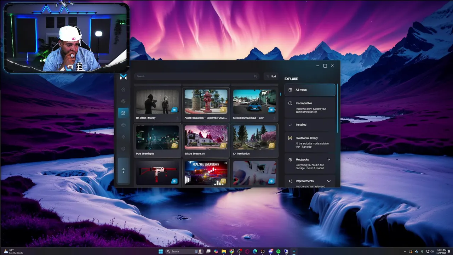Open the red submachine gun mod thumbnail
The width and height of the screenshot is (453, 255).
coord(157,173)
